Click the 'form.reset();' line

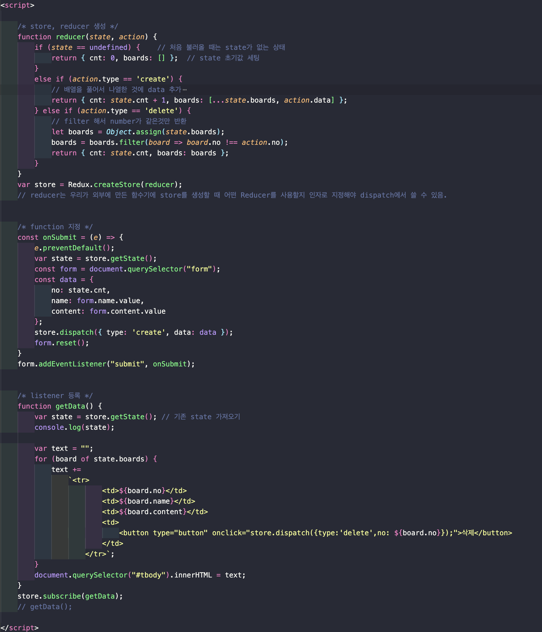(62, 343)
